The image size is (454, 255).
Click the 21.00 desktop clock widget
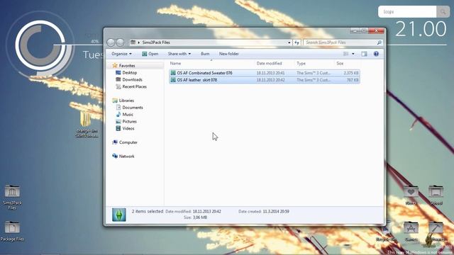click(x=421, y=29)
